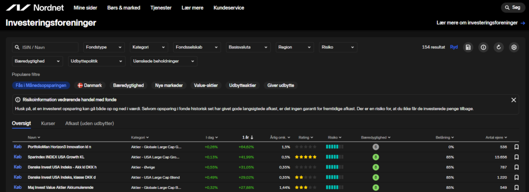Open the Tjenester menu
This screenshot has height=192, width=529.
(161, 8)
